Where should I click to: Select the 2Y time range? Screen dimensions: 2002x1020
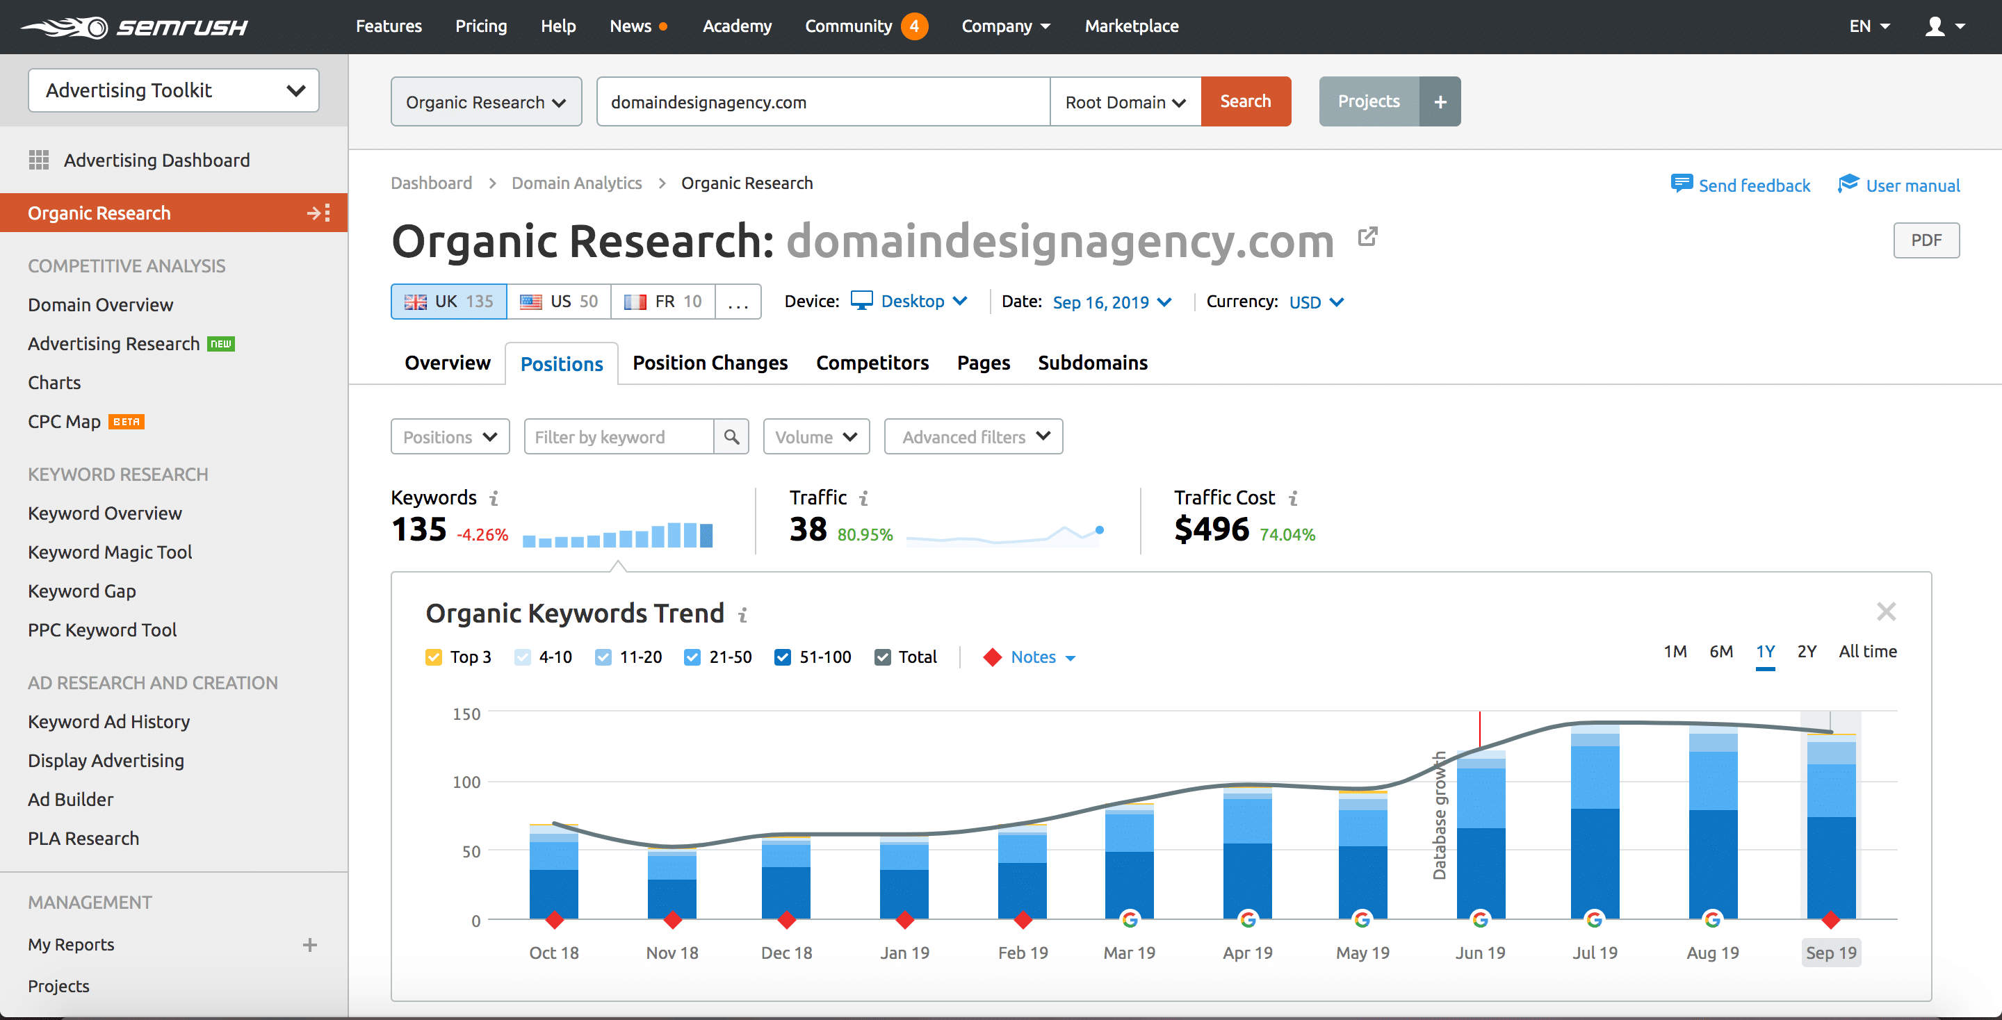tap(1806, 651)
